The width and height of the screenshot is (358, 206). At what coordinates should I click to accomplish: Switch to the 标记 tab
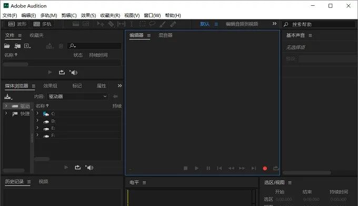[x=77, y=86]
